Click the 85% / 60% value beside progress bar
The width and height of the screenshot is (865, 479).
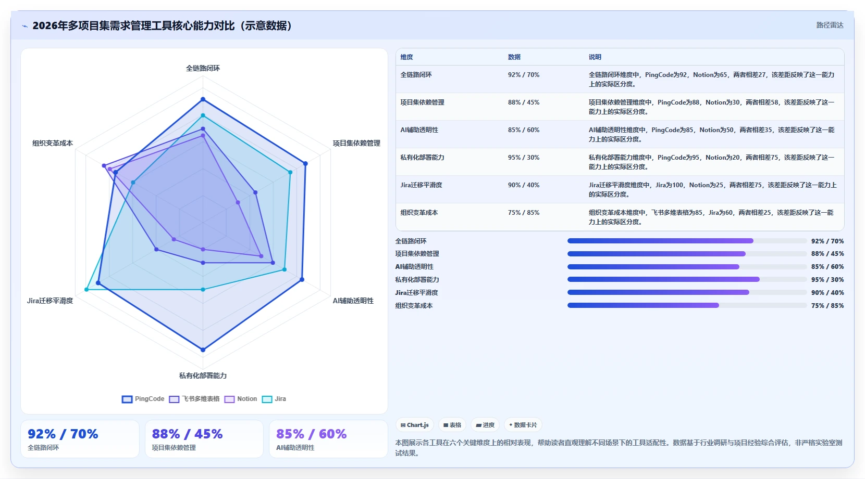click(827, 267)
